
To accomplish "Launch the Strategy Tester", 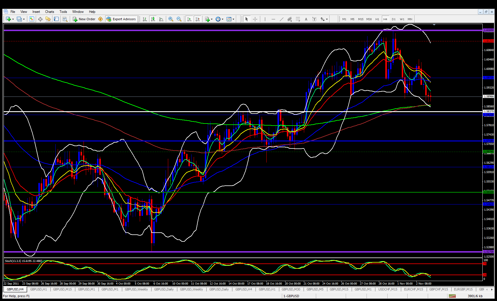I will click(x=65, y=19).
